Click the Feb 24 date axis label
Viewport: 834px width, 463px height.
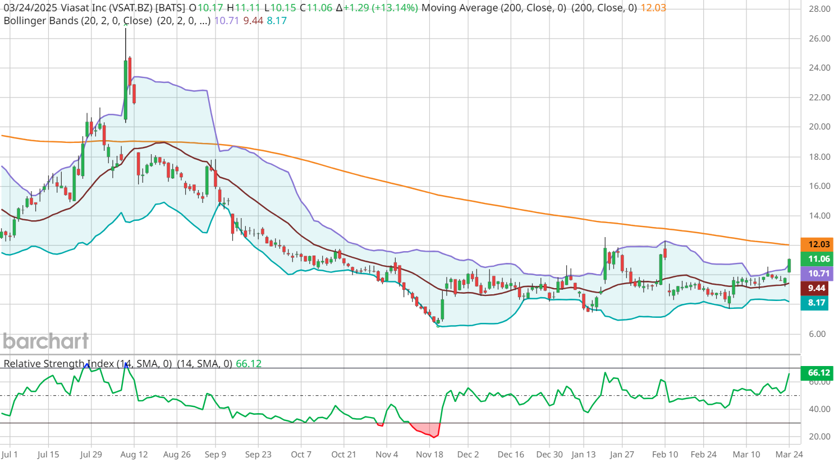(704, 455)
